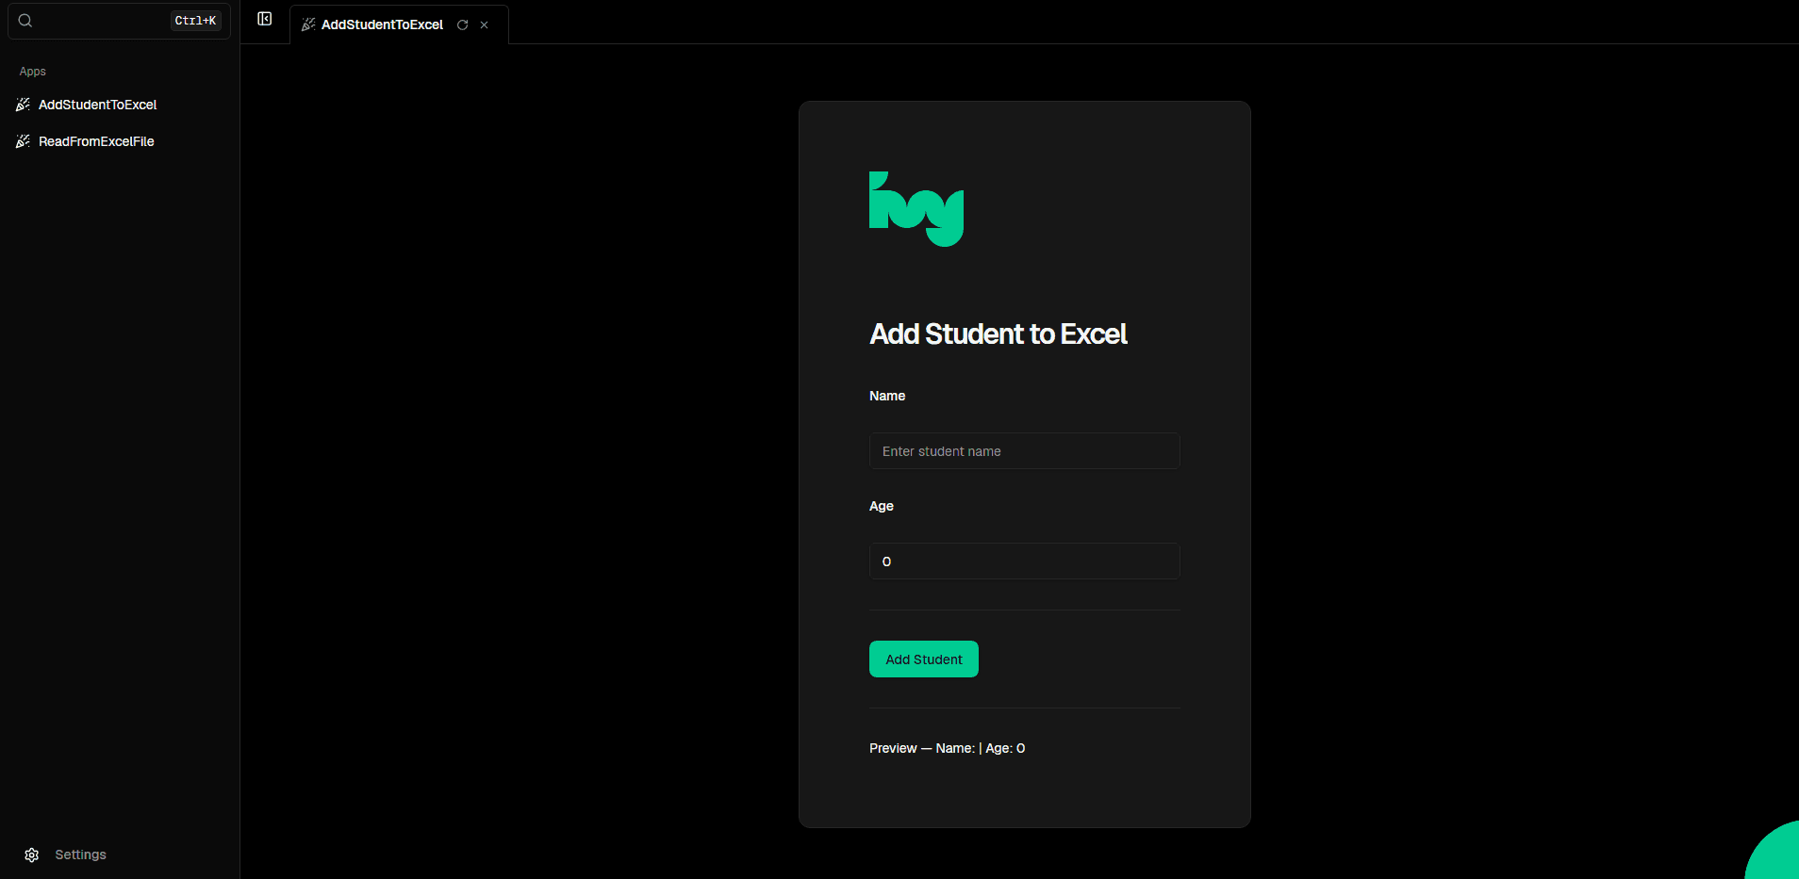Focus the Age number field
The height and width of the screenshot is (879, 1799).
(x=1025, y=562)
